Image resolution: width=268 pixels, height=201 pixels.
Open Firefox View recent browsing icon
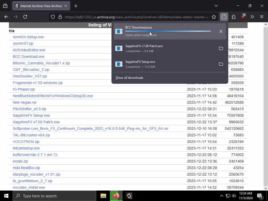click(5, 6)
